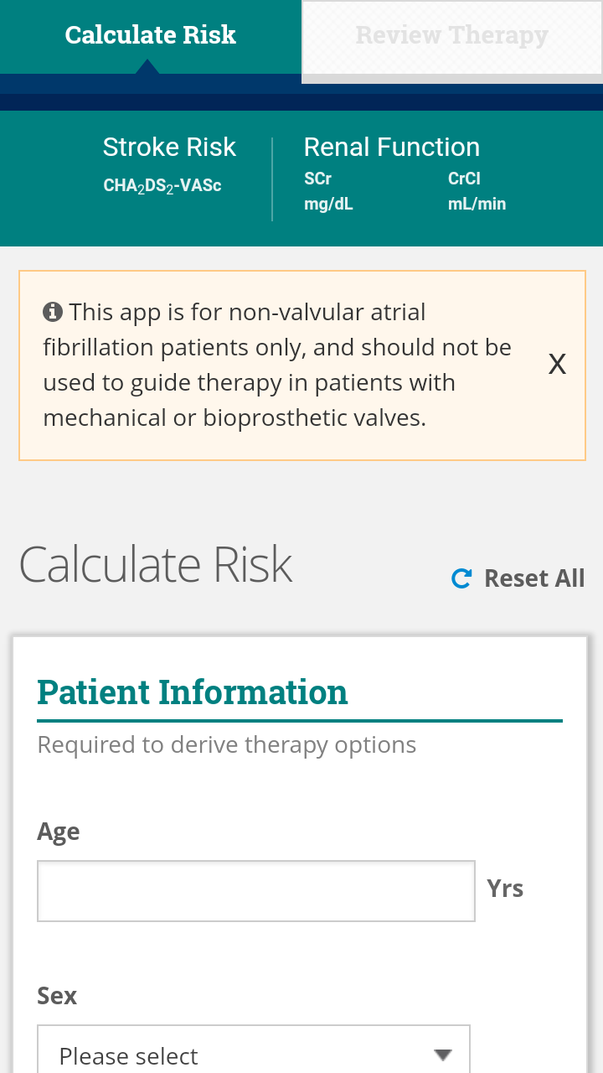Click the Calculate Risk page heading
Image resolution: width=603 pixels, height=1073 pixels.
[156, 564]
